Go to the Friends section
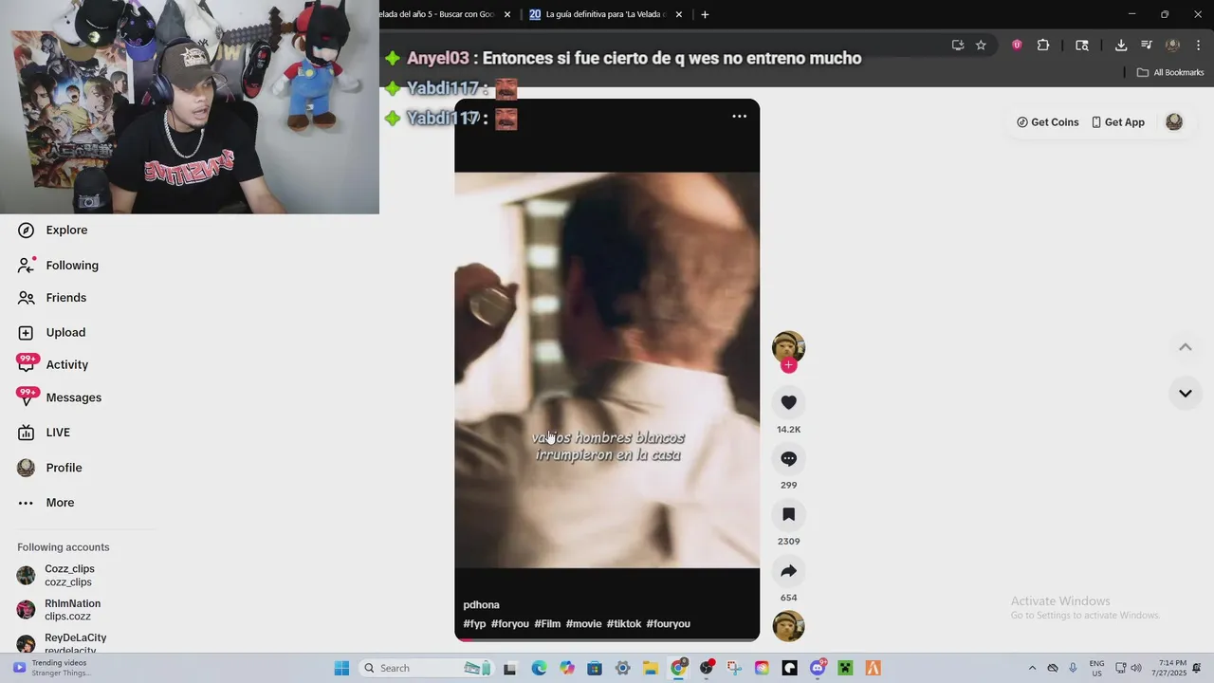This screenshot has width=1214, height=683. 52,298
